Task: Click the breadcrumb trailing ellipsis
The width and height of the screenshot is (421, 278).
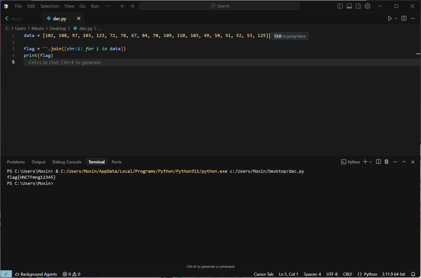Action: click(100, 28)
